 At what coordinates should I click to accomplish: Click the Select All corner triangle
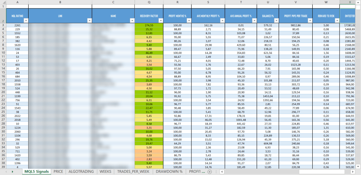pos(3,2)
